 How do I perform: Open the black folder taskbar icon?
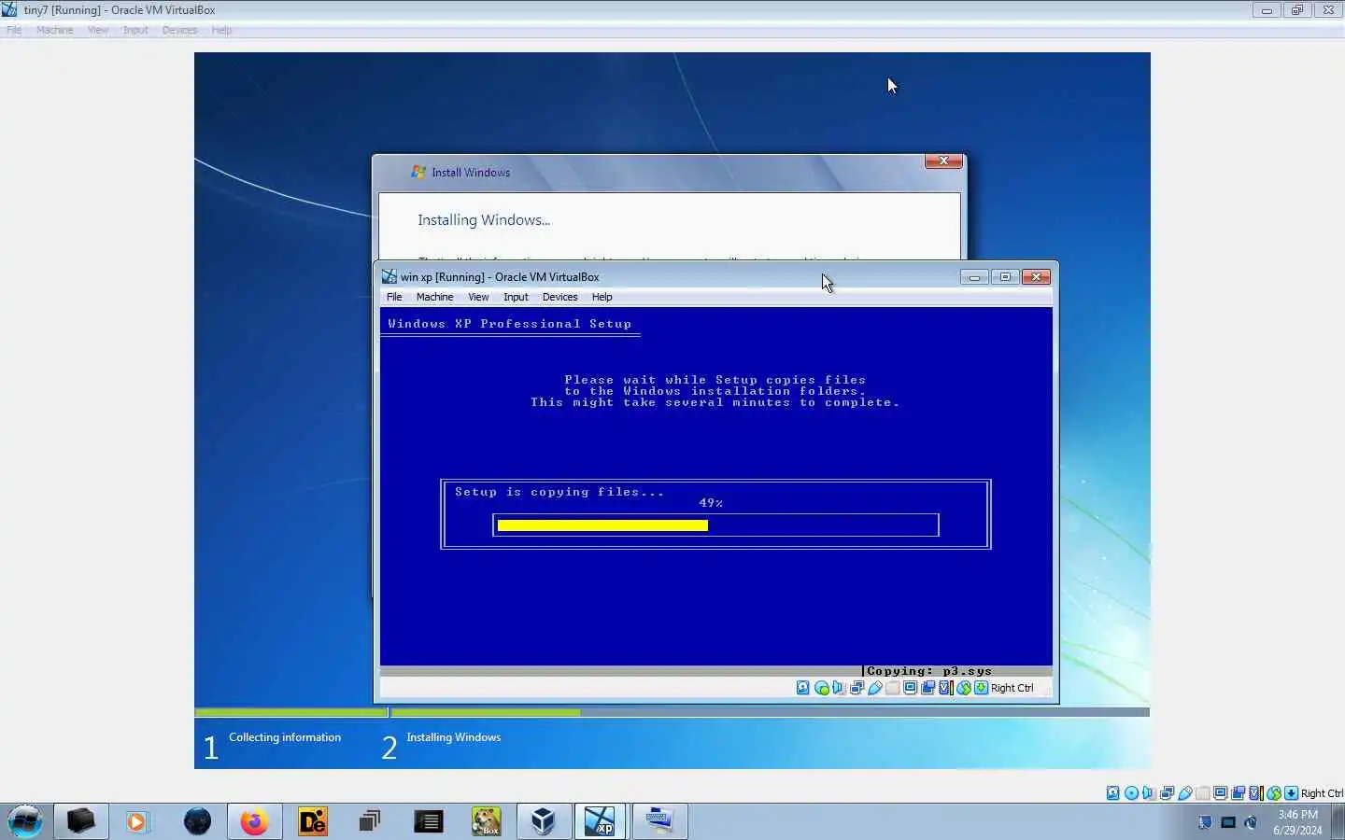click(80, 821)
